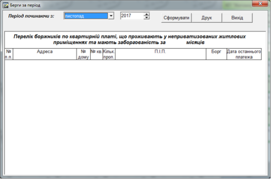
Task: Increase the year with up spinner
Action: 146,14
